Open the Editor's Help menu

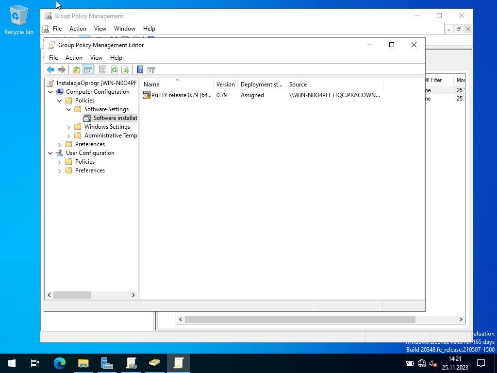pyautogui.click(x=116, y=58)
